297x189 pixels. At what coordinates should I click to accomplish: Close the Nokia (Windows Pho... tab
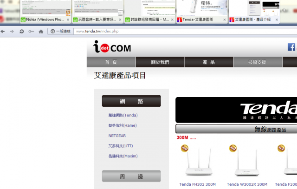[x=68, y=20]
